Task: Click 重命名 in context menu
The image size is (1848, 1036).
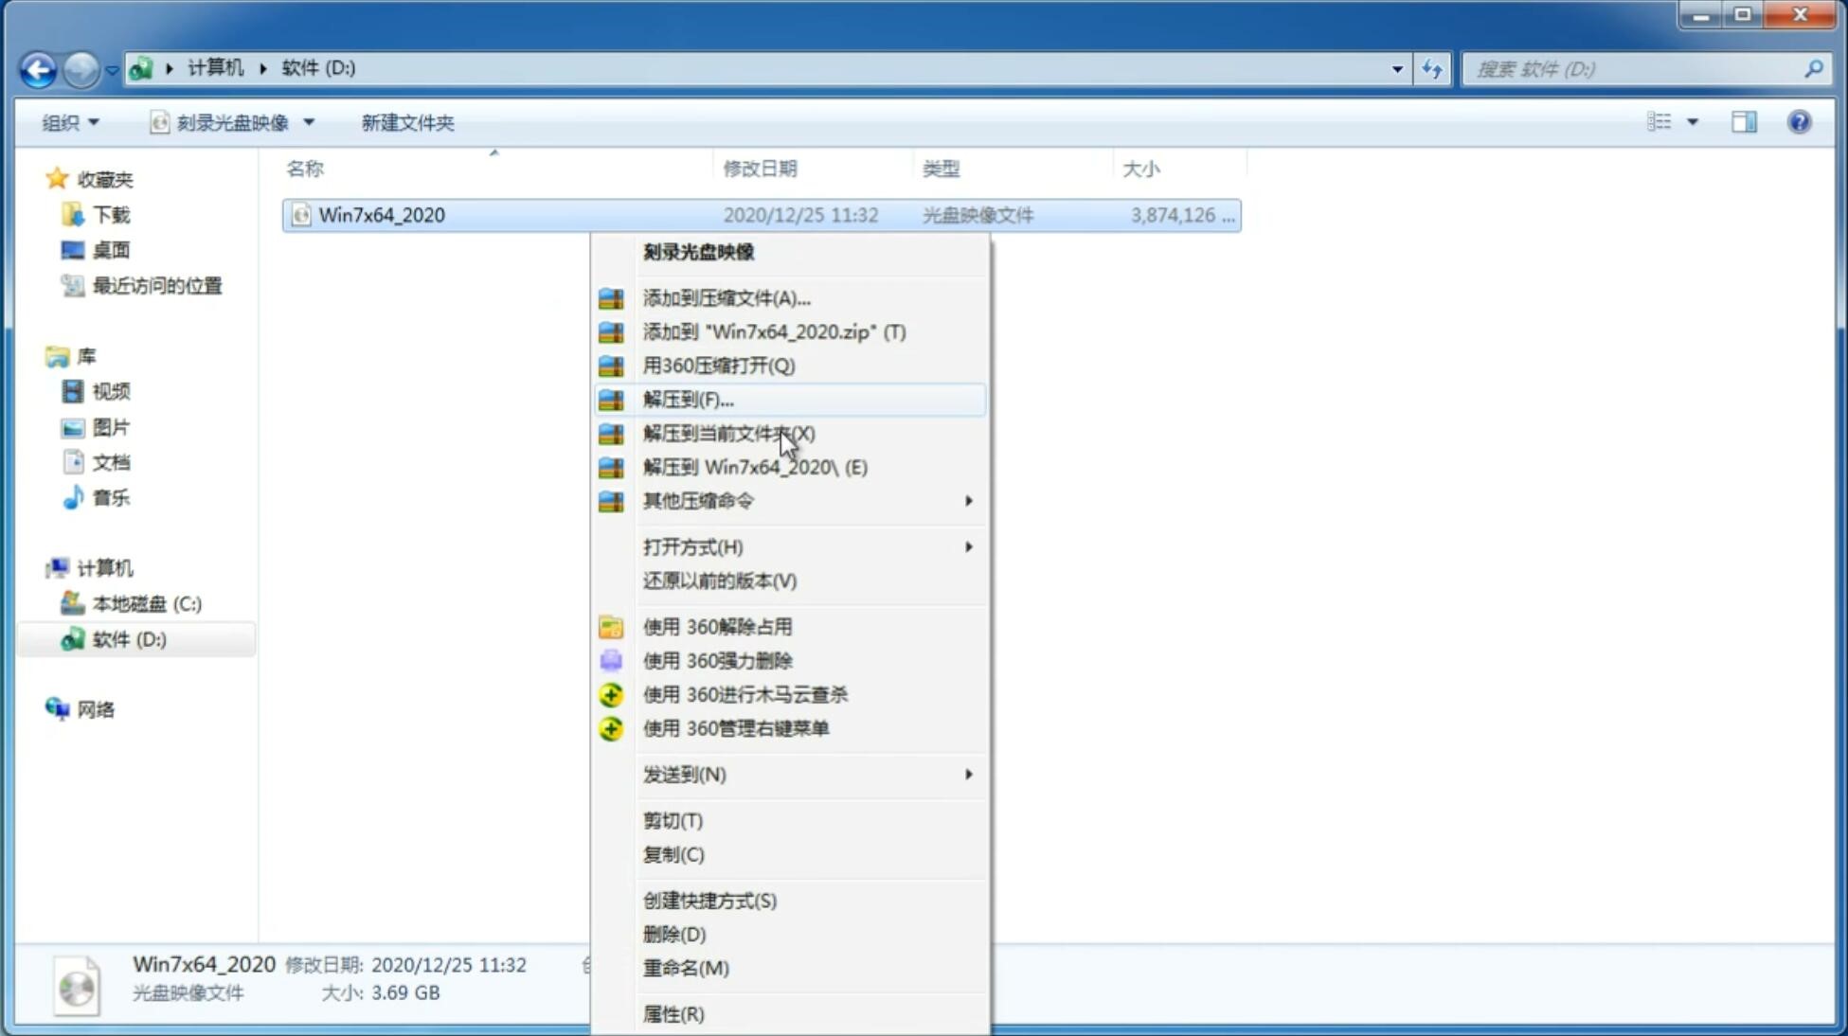Action: pos(687,968)
